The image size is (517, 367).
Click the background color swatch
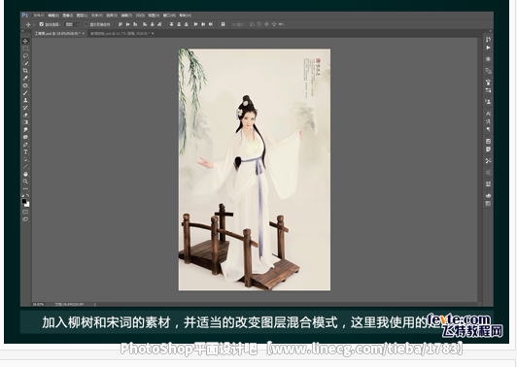coord(27,204)
